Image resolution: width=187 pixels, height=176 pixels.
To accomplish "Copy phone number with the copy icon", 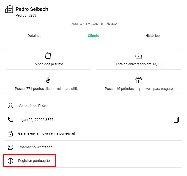I will point(176,120).
